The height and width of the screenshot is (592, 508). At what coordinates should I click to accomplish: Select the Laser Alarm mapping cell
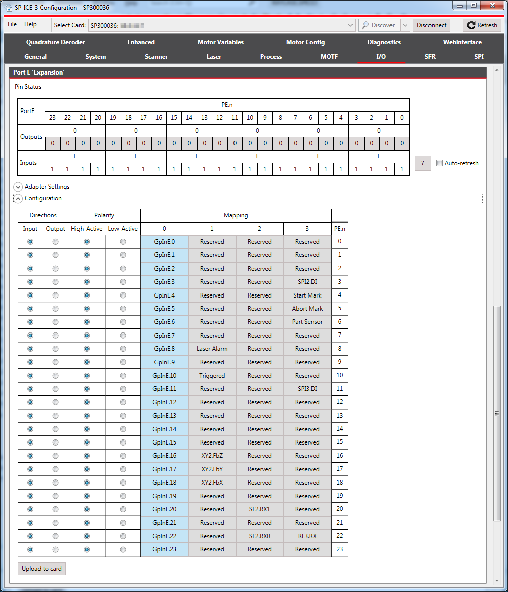(212, 349)
